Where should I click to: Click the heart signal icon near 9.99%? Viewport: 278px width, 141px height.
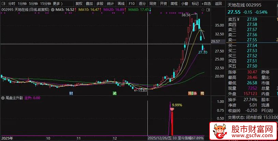tap(172, 109)
